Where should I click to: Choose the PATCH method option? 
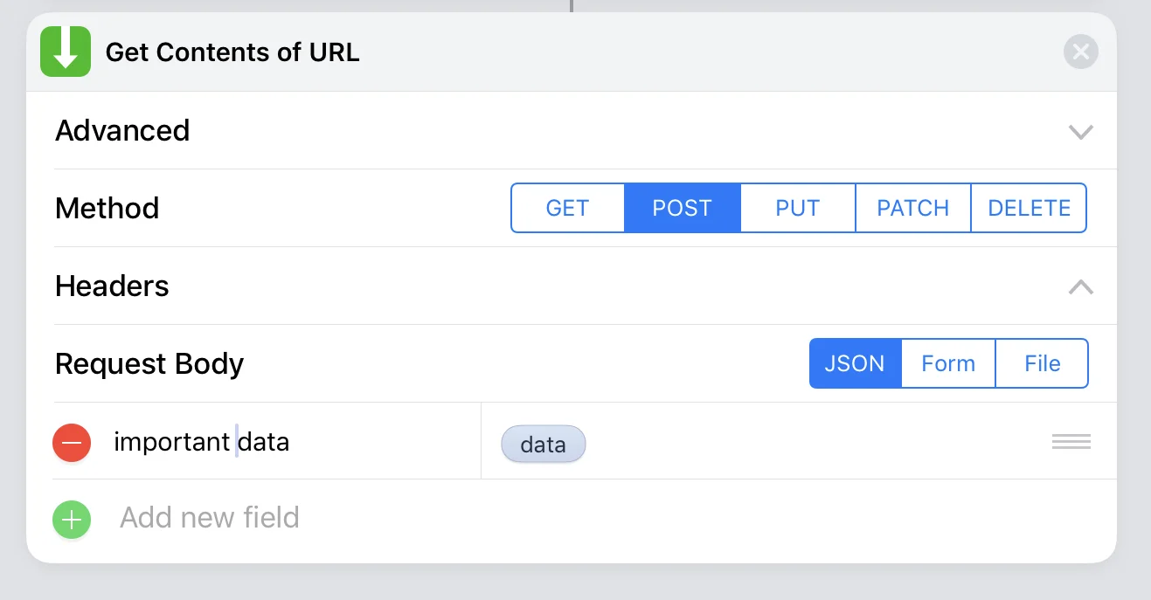coord(913,208)
